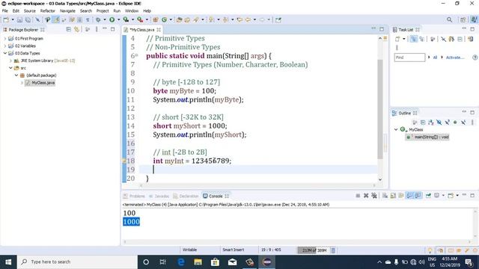
Task: Click the heap memory status bar indicator
Action: [x=314, y=250]
